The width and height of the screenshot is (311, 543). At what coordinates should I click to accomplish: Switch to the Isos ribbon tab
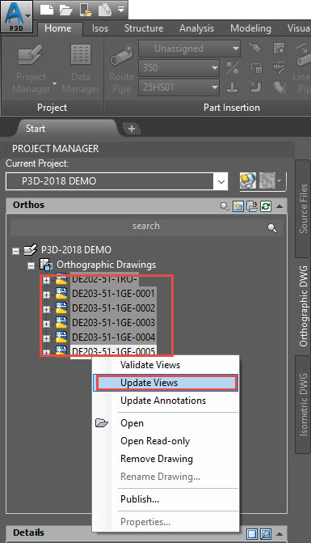100,28
